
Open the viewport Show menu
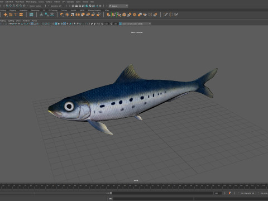[x=18, y=21]
